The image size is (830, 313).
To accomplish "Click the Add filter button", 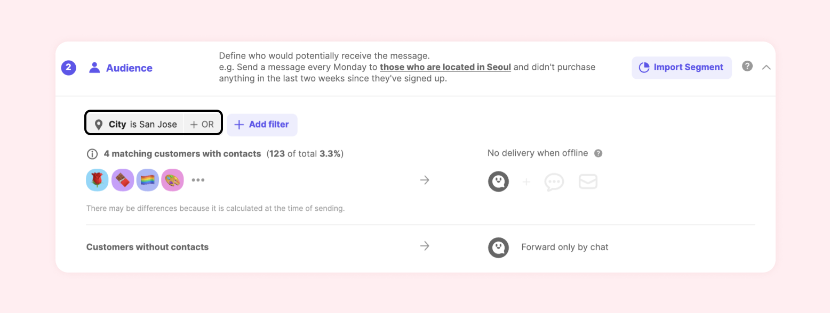I will 262,125.
